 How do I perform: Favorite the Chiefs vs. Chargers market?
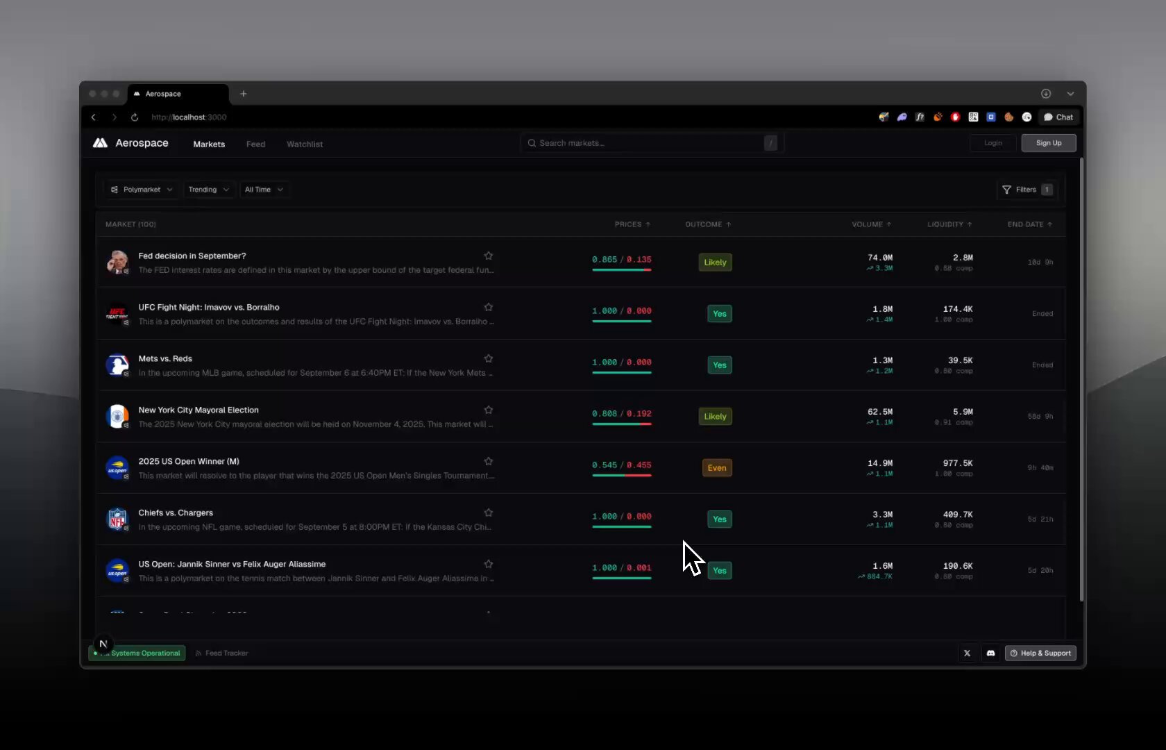tap(489, 512)
